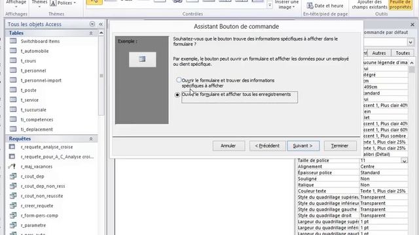
Task: Open the Thèmes menu button
Action: tap(39, 4)
